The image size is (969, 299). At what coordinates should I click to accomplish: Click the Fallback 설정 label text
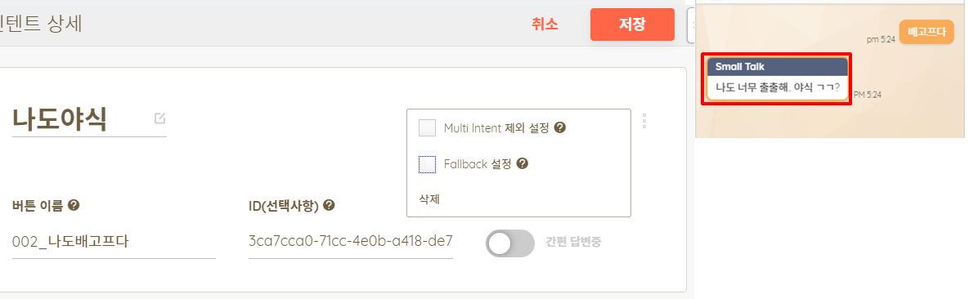pyautogui.click(x=478, y=164)
